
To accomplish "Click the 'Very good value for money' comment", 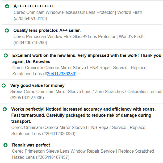I will pos(37,86).
